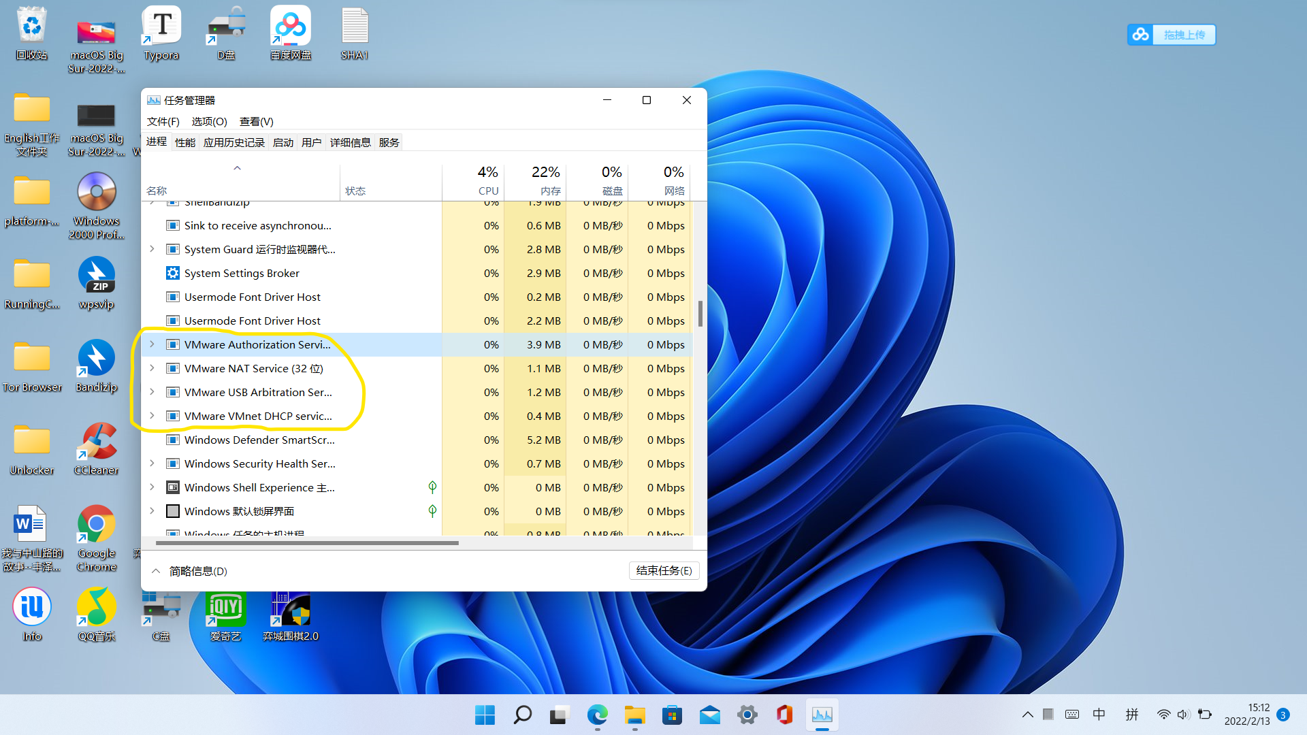Click the taskbar search magnifier icon
Viewport: 1307px width, 735px height.
[522, 715]
